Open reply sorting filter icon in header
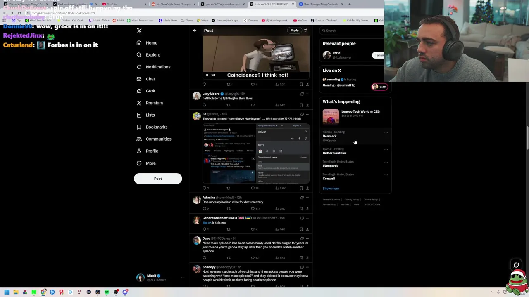This screenshot has width=529, height=297. [x=306, y=30]
